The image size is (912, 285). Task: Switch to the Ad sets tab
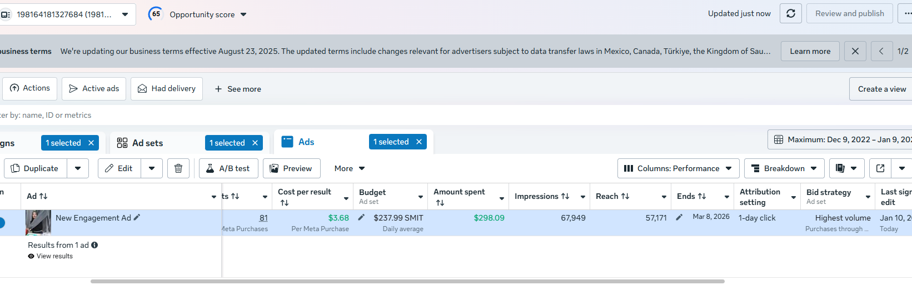coord(147,143)
